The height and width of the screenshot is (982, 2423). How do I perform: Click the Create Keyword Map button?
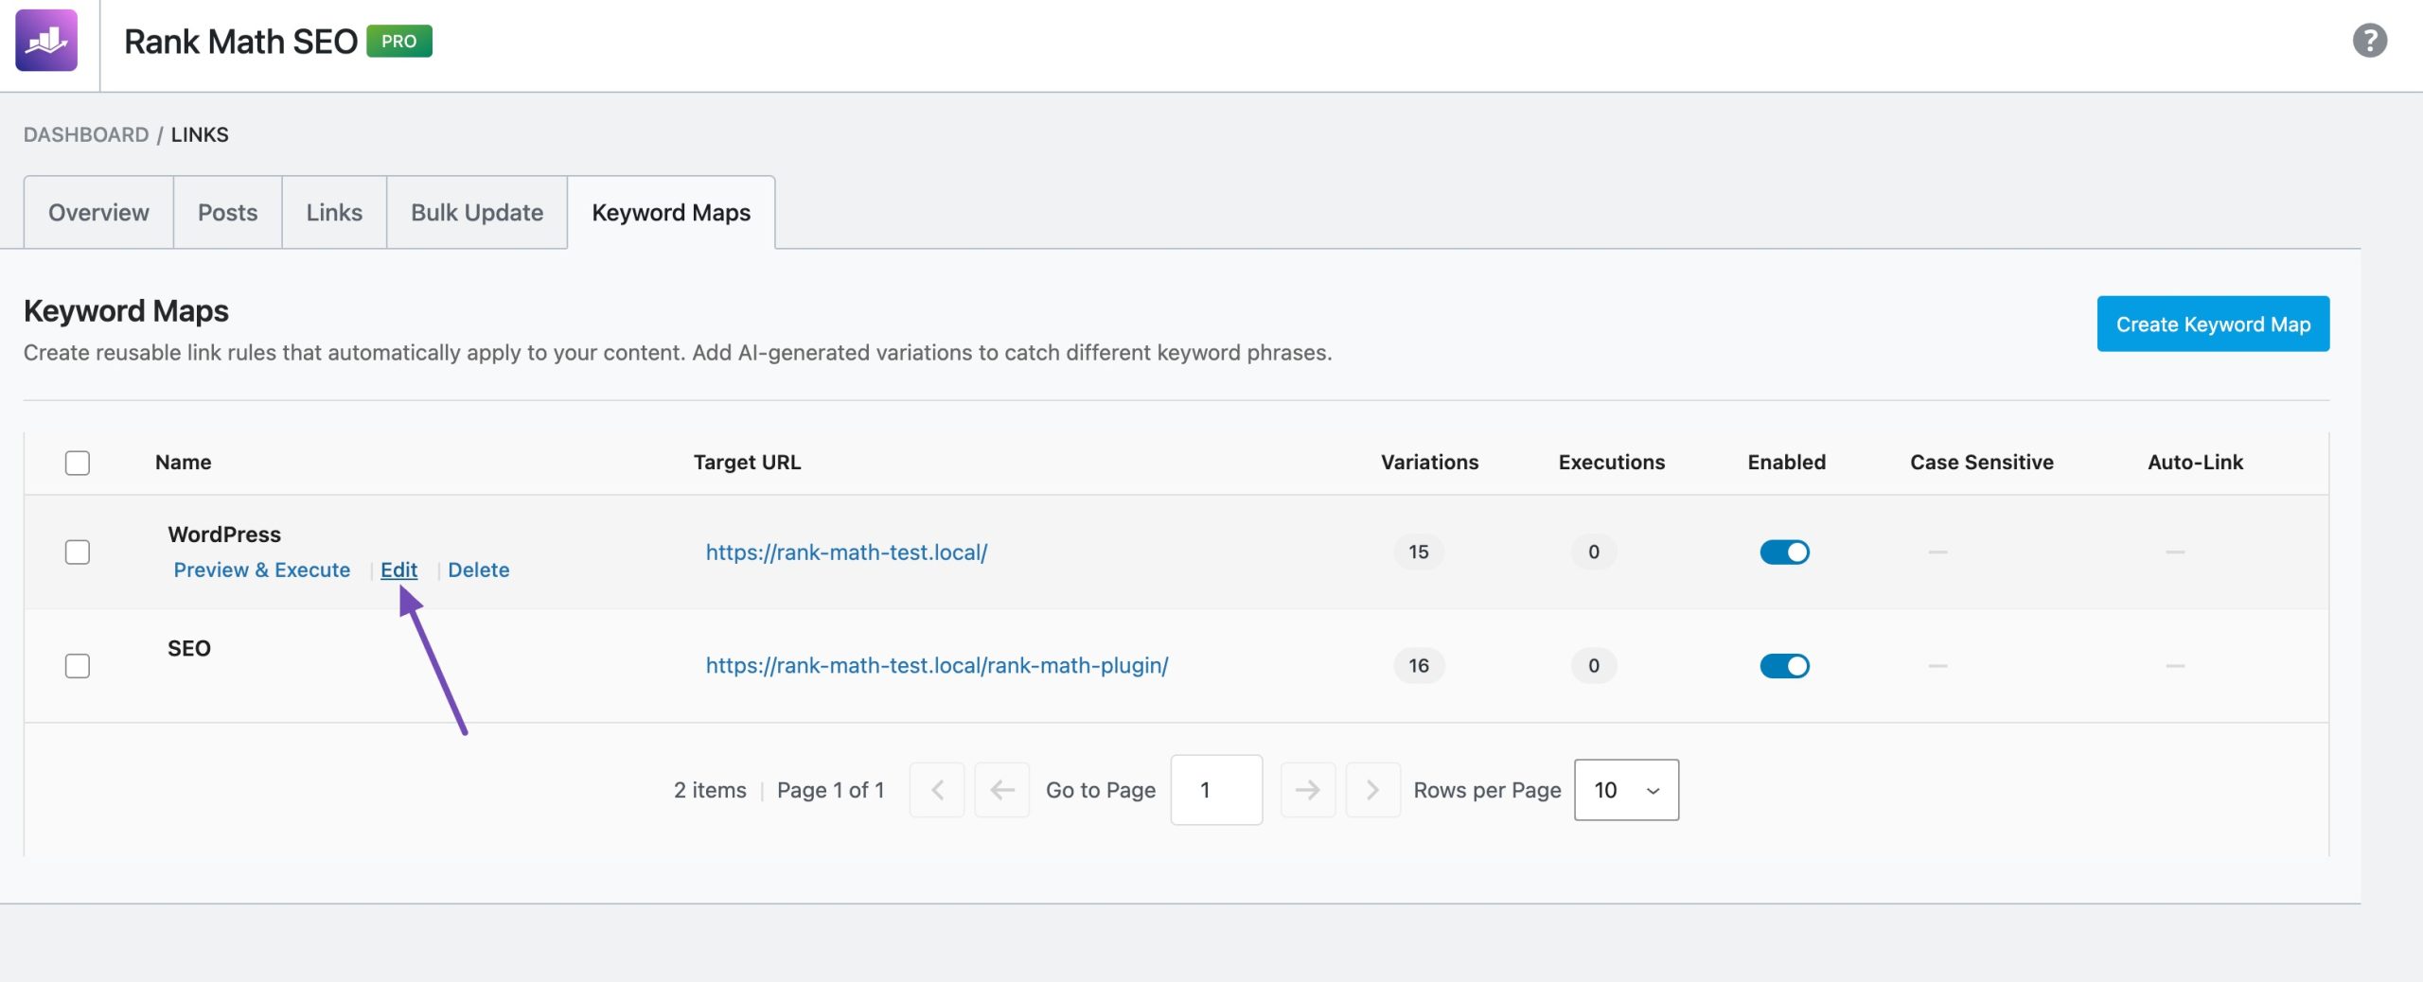pyautogui.click(x=2213, y=324)
